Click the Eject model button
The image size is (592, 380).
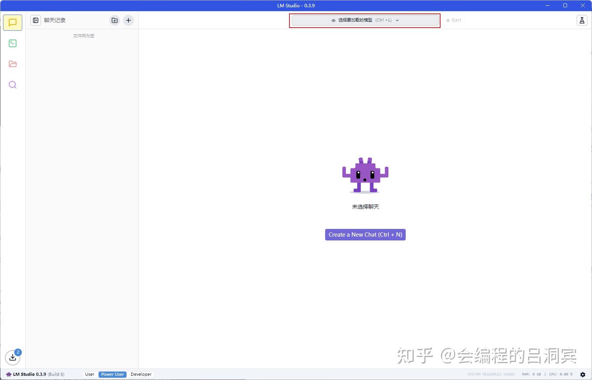pos(453,20)
